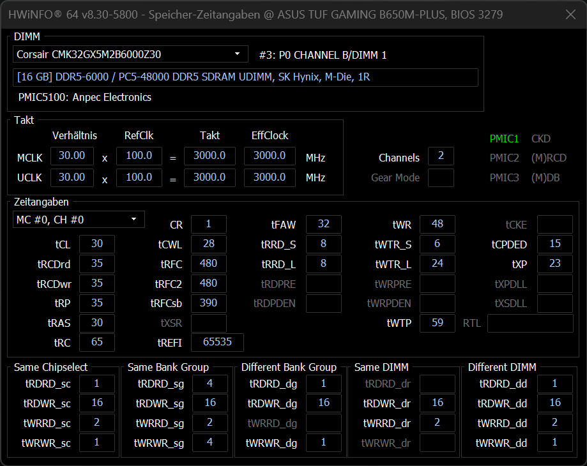This screenshot has height=466, width=587.
Task: Click the tRDWR_sc value 16
Action: pyautogui.click(x=97, y=403)
